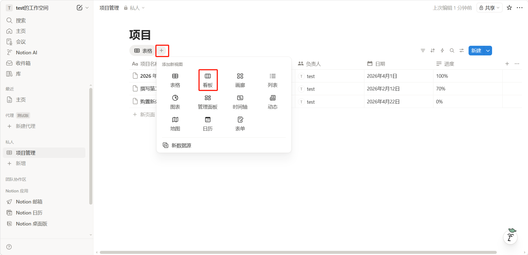Choose the Gallery (画廊) view icon
The width and height of the screenshot is (528, 255).
(240, 80)
